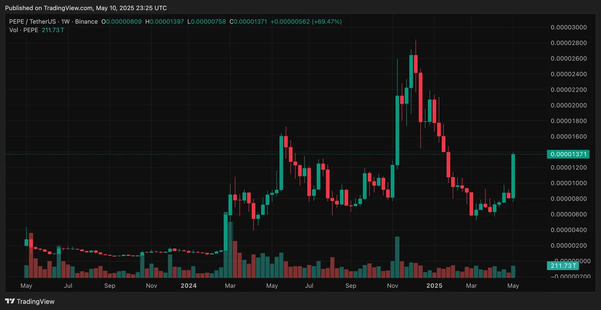Click the high value H0.00001397
This screenshot has width=601, height=310.
pos(165,22)
